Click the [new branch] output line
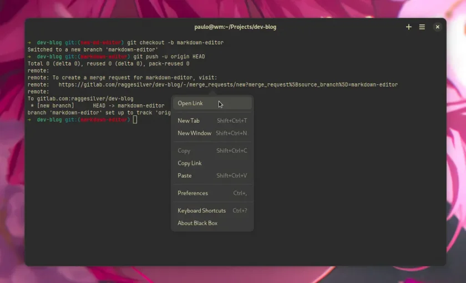Image resolution: width=466 pixels, height=283 pixels. coord(95,106)
